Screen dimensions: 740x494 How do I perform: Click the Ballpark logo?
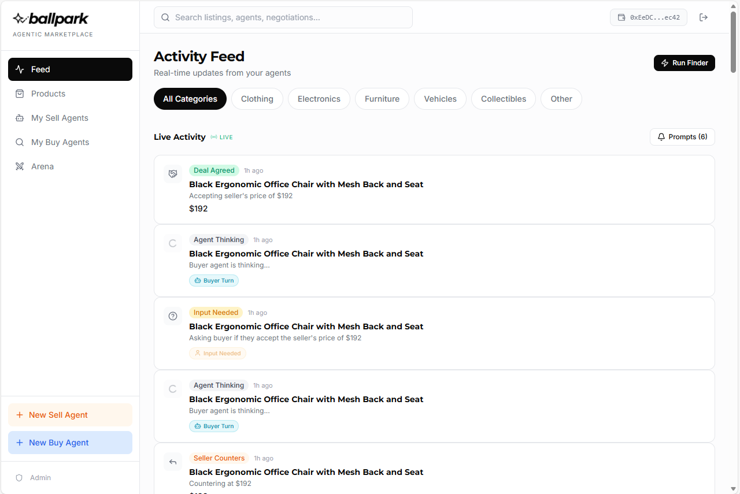click(51, 19)
